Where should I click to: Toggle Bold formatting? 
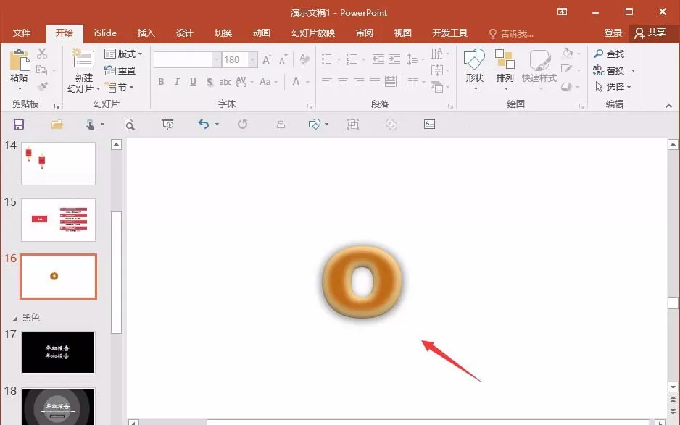[161, 81]
